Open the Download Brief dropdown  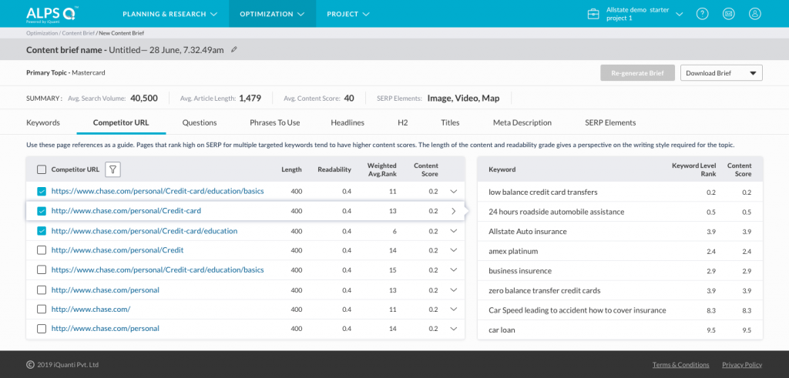pyautogui.click(x=721, y=73)
